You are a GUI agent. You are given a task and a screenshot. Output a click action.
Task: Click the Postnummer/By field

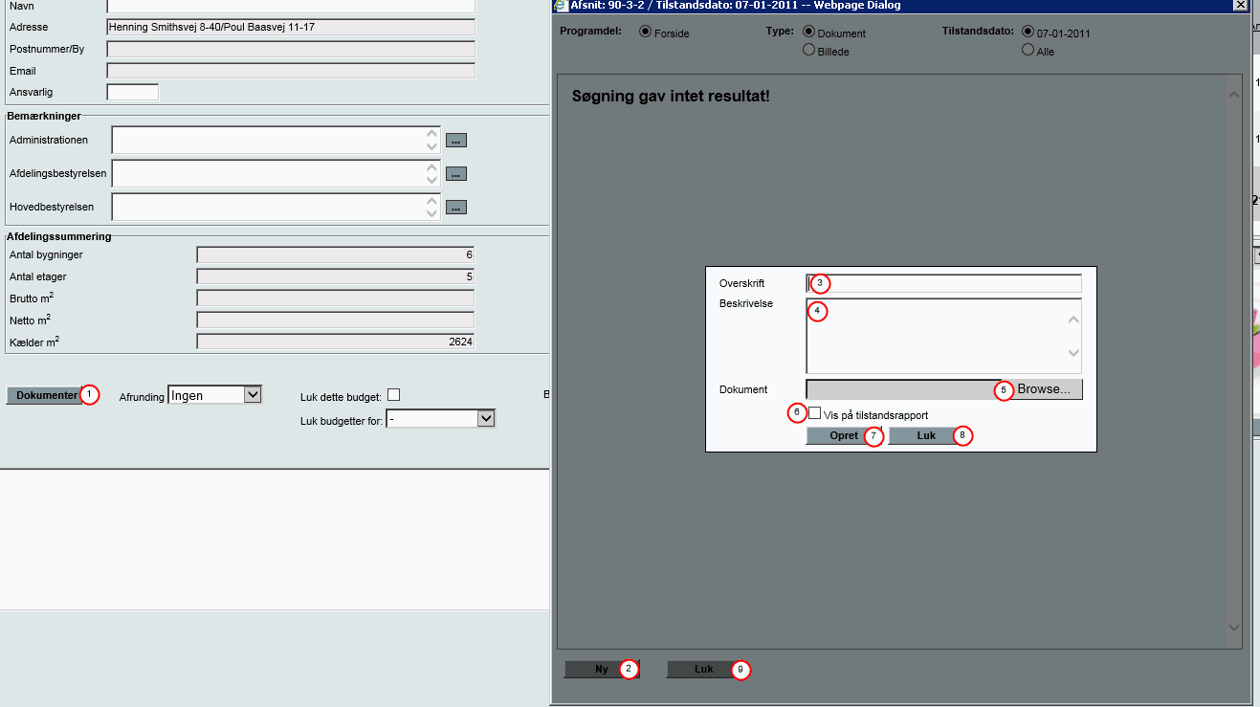(x=291, y=49)
